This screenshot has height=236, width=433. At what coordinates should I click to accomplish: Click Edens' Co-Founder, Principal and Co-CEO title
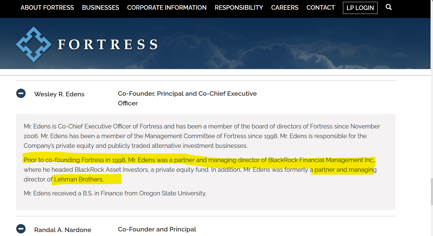tap(187, 98)
